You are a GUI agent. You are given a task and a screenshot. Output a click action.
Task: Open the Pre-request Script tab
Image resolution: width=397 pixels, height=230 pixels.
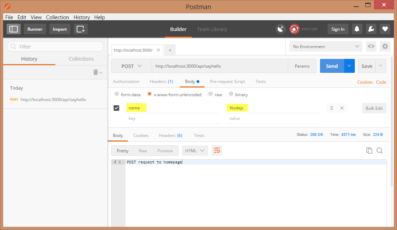click(x=227, y=82)
